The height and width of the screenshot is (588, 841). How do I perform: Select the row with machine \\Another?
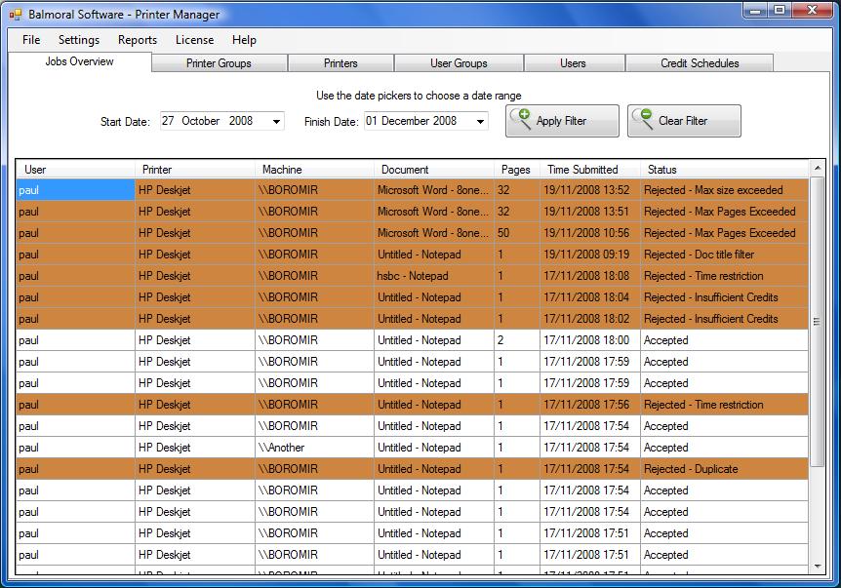pyautogui.click(x=410, y=448)
